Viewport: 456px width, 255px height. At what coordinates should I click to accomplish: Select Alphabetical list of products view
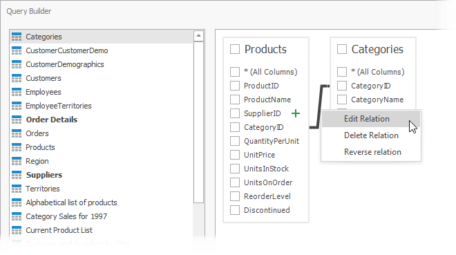[x=102, y=202]
